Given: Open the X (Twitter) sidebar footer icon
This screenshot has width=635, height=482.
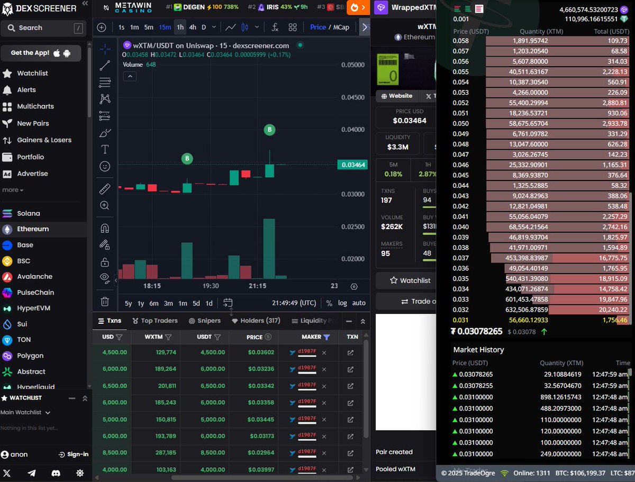Looking at the screenshot, I should click(x=7, y=473).
